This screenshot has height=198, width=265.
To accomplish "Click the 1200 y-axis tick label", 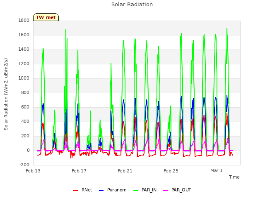I will point(24,64).
